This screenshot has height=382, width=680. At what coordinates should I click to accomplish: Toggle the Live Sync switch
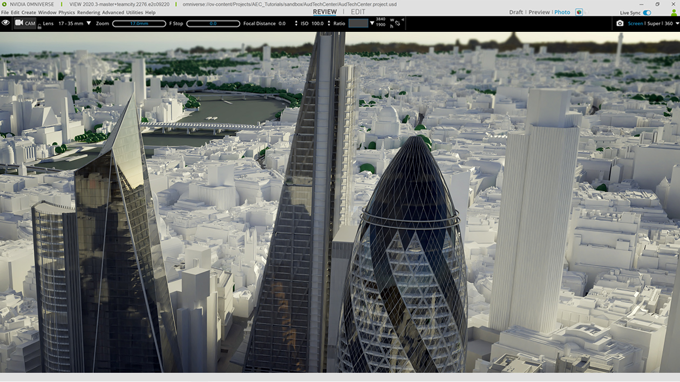click(x=647, y=12)
